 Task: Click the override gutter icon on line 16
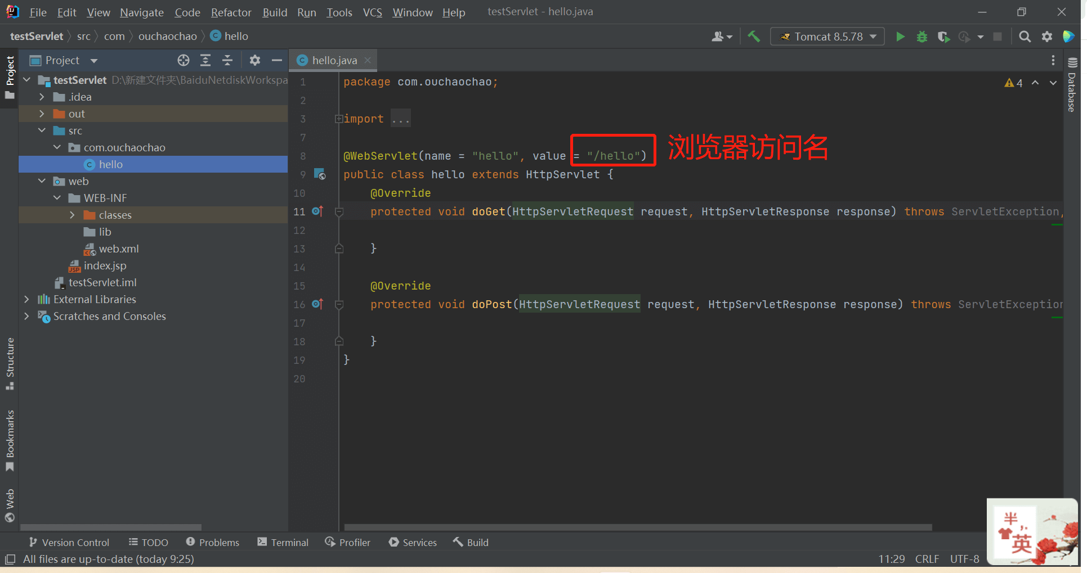(317, 304)
